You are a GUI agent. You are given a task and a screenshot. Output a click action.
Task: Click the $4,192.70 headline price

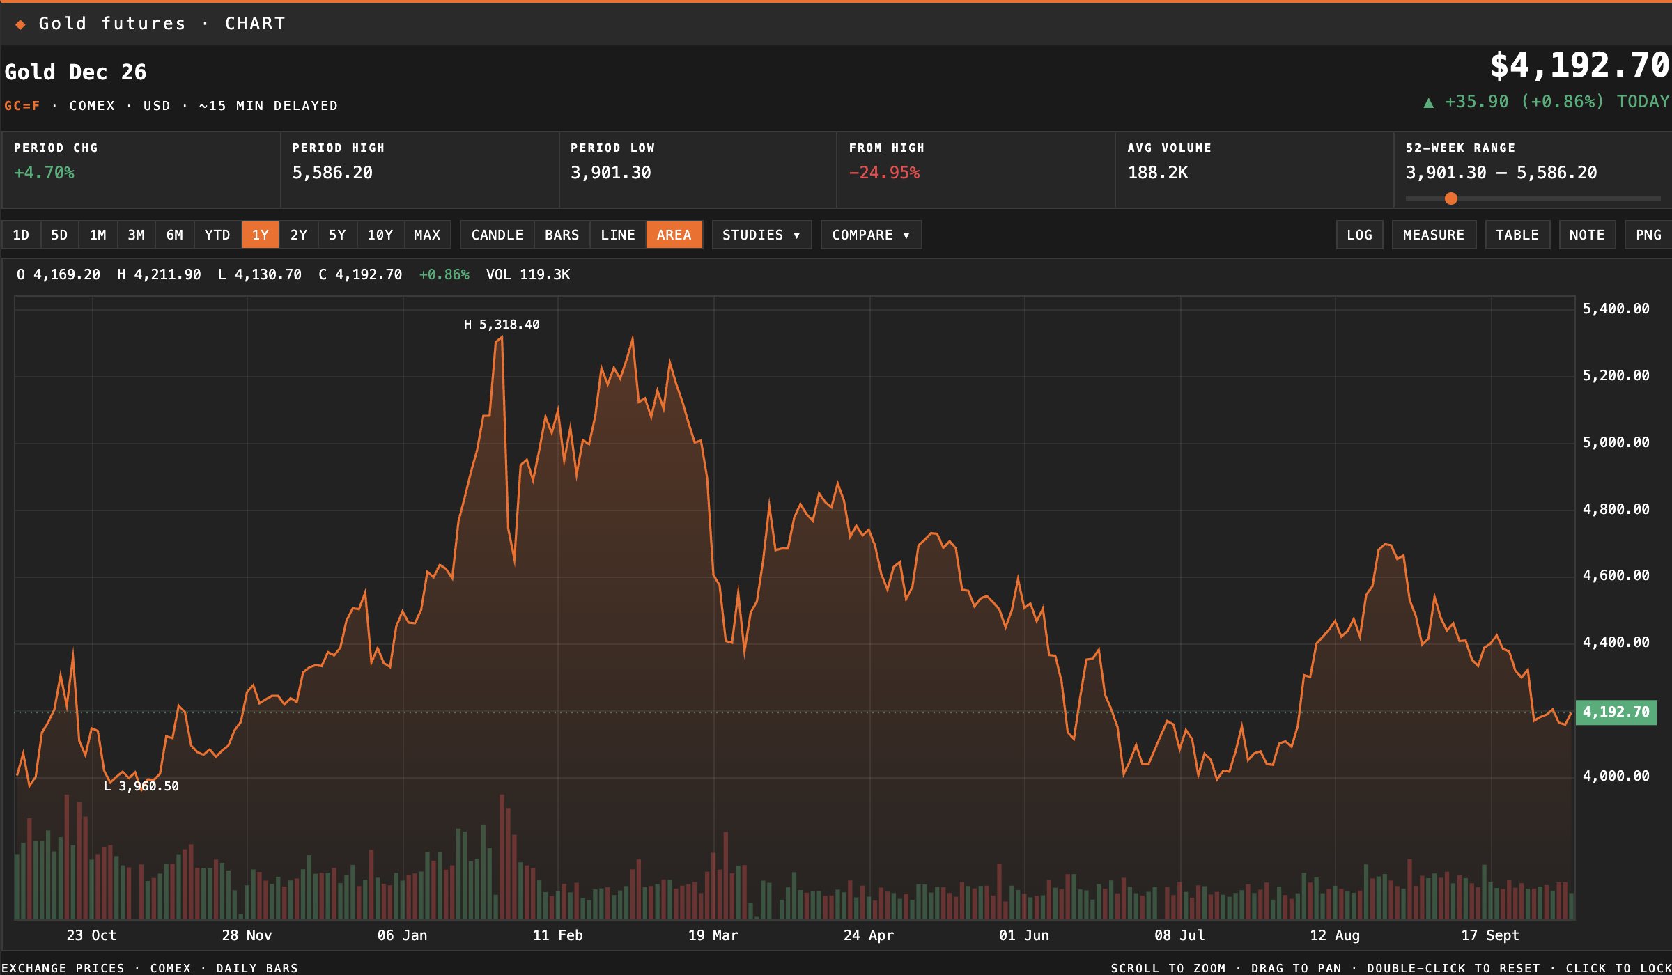(1580, 65)
